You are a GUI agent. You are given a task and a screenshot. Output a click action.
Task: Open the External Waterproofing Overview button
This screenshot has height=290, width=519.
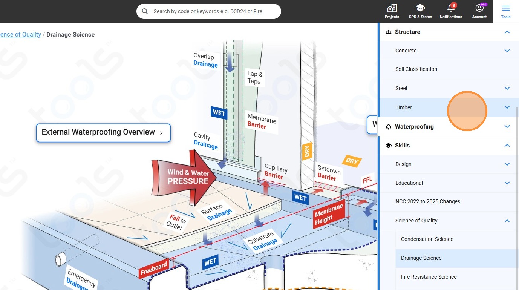(x=103, y=133)
